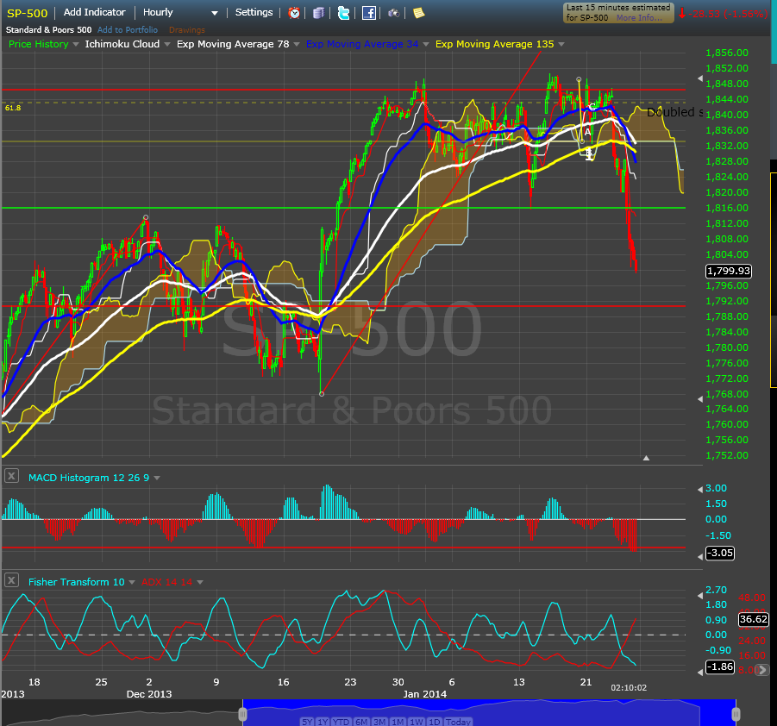Select the Today time range
This screenshot has height=726, width=777.
click(458, 722)
